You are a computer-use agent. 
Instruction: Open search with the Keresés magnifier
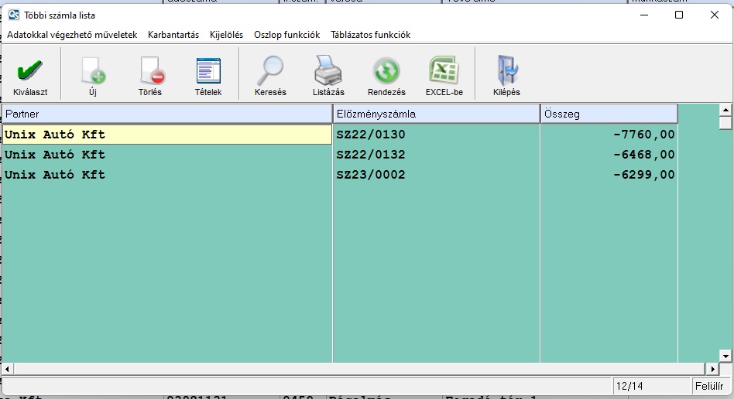(x=270, y=73)
